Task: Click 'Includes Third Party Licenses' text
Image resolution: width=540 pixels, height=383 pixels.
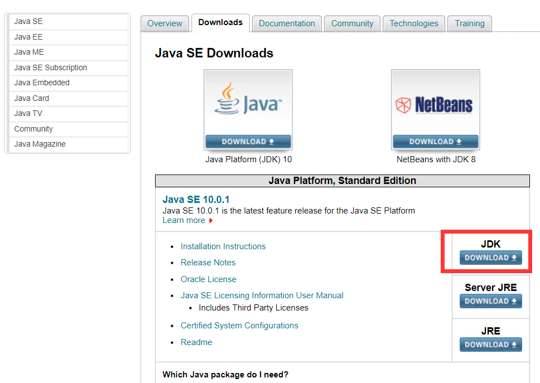Action: click(x=253, y=308)
